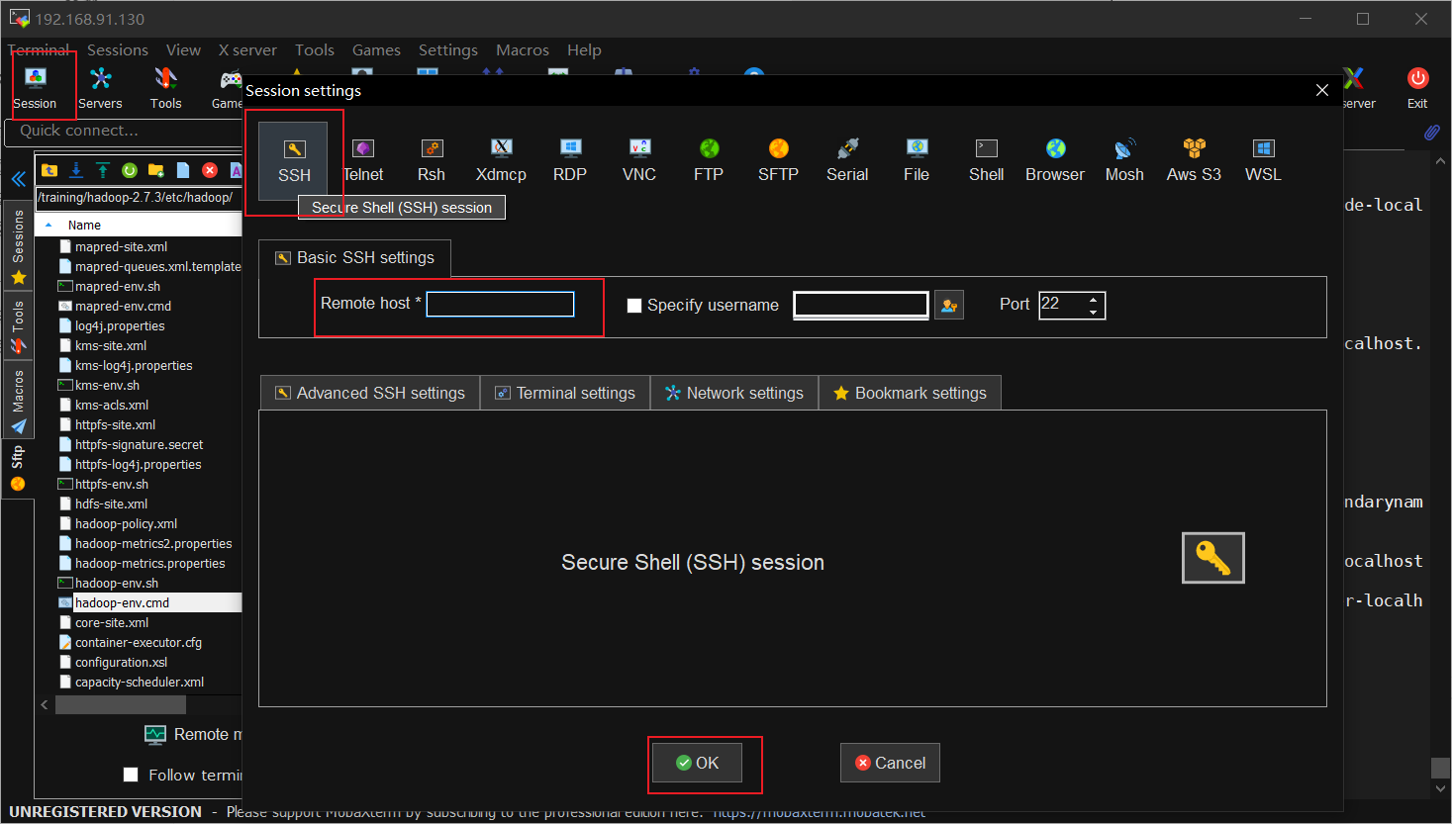Image resolution: width=1452 pixels, height=824 pixels.
Task: Select the FTP session type
Action: pyautogui.click(x=709, y=161)
